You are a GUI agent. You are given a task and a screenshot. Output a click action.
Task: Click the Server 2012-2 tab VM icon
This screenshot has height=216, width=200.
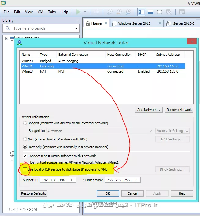point(169,23)
